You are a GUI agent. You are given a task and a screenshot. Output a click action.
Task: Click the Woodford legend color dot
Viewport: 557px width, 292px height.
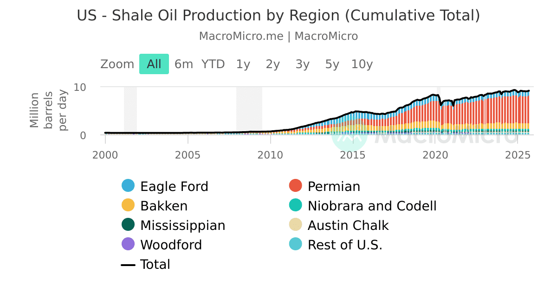click(x=128, y=245)
